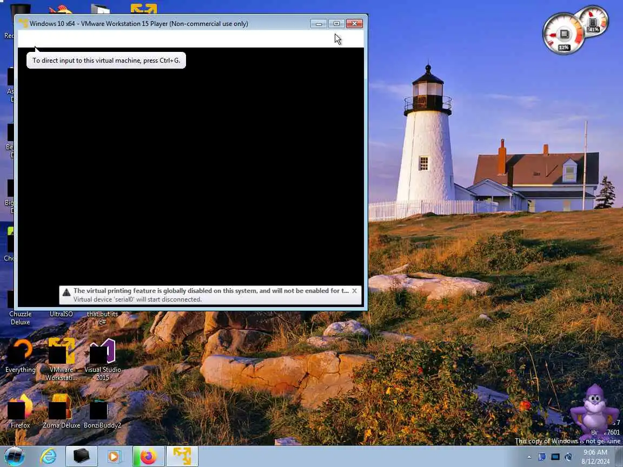Open the Windows Start menu orb
The image size is (623, 467).
tap(15, 456)
